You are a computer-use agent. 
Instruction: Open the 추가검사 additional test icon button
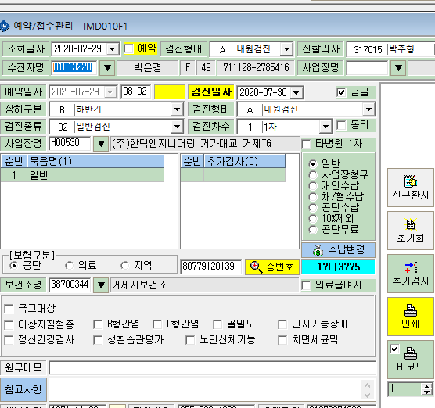[x=410, y=274]
